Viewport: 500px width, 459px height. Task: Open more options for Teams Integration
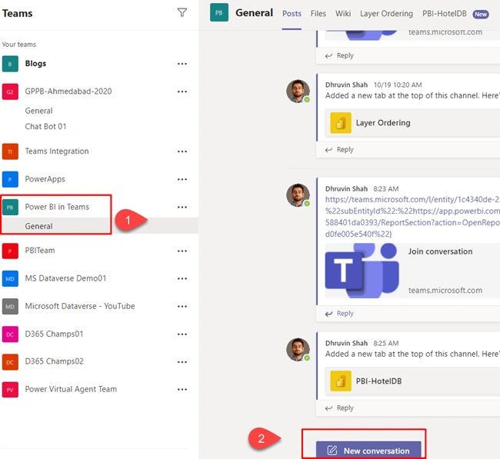coord(182,151)
